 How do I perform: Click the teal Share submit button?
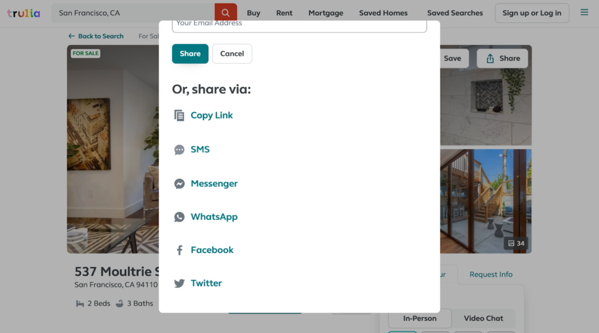[190, 54]
